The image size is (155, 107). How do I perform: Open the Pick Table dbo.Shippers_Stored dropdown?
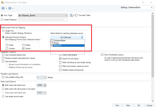[x=66, y=15]
